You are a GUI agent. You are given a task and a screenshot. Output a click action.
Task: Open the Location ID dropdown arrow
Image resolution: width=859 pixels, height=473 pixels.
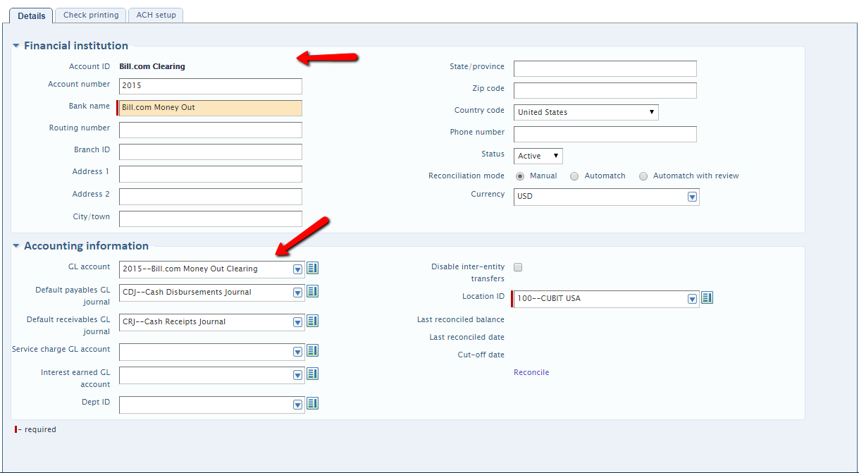pos(692,300)
